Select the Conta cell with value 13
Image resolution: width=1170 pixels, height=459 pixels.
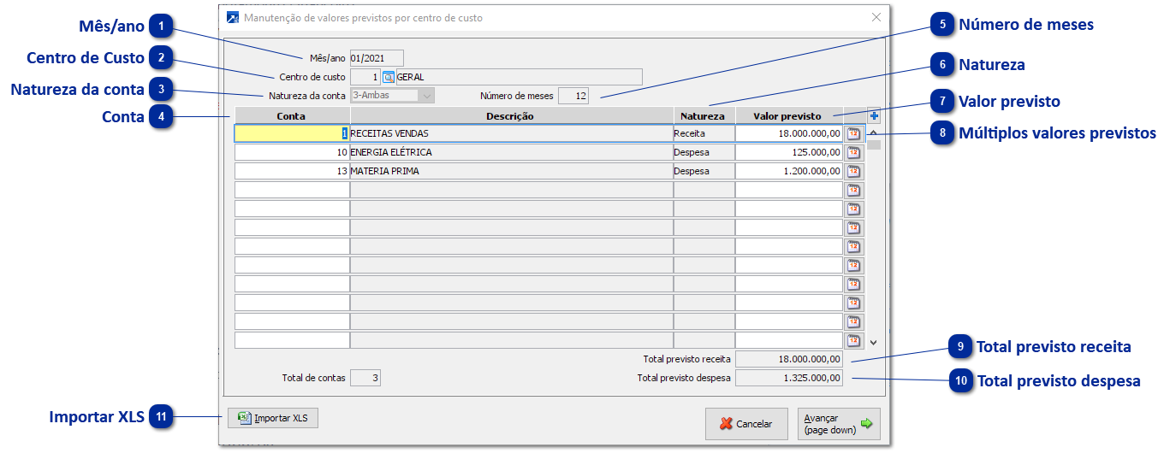click(292, 171)
